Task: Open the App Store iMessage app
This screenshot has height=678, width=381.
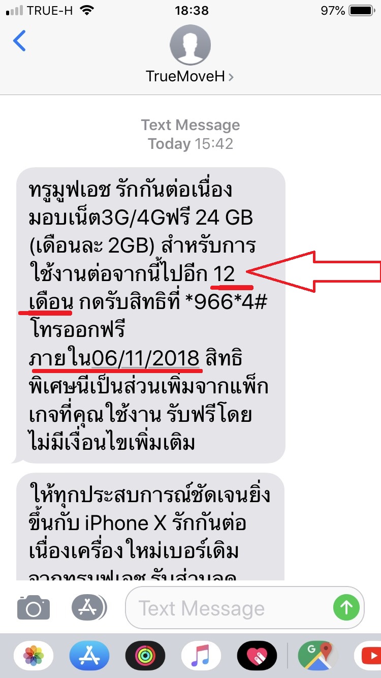Action: [89, 656]
